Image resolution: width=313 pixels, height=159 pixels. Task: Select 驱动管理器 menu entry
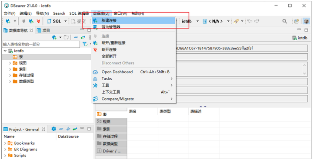(x=133, y=27)
